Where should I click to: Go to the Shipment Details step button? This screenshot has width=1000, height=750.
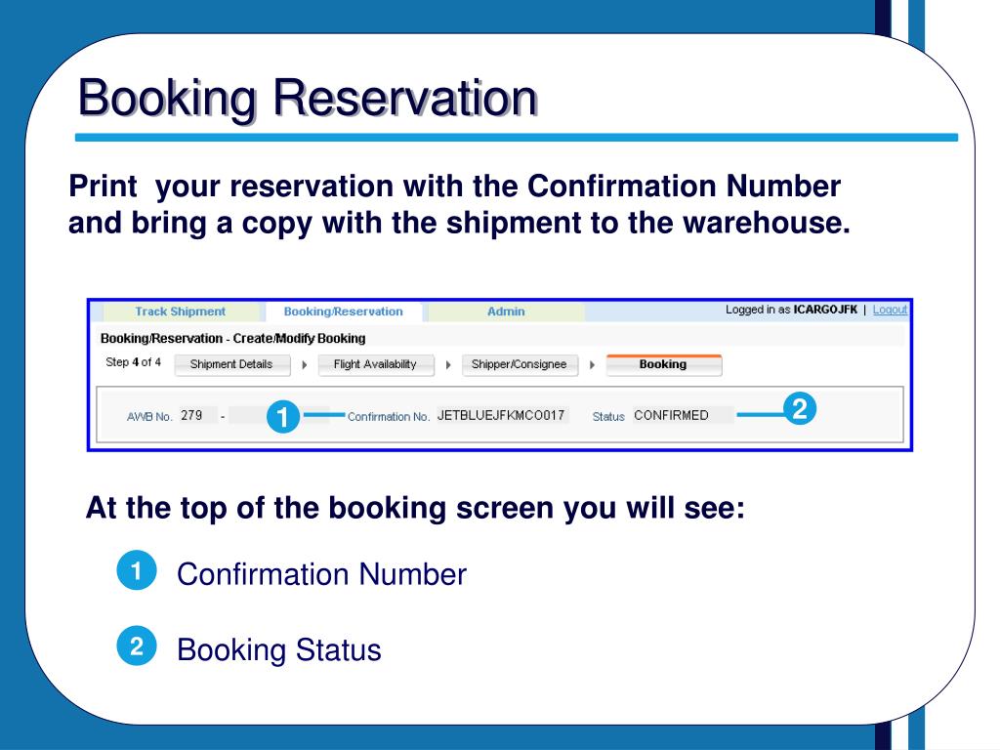coord(232,365)
